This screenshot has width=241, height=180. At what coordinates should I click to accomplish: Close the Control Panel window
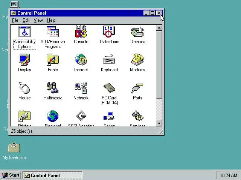[159, 13]
